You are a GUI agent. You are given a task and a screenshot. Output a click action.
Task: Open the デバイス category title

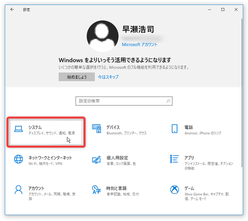[113, 127]
